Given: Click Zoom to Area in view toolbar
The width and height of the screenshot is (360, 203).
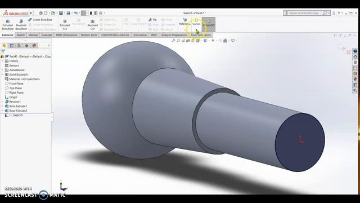Looking at the screenshot, I should click(178, 41).
